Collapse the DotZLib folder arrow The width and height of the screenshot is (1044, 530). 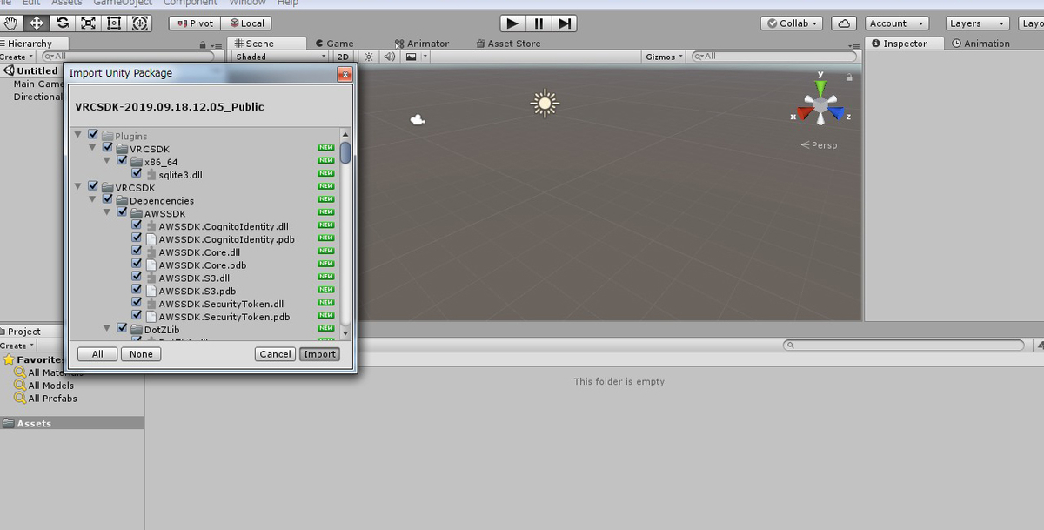108,329
